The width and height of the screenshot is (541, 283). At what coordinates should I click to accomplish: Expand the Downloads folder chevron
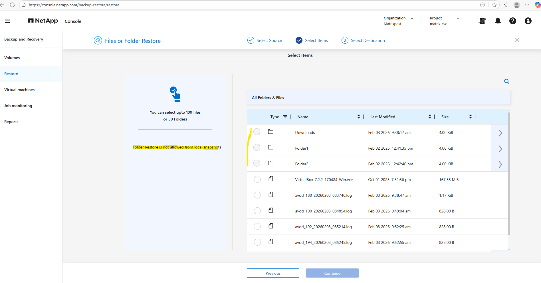pyautogui.click(x=500, y=133)
